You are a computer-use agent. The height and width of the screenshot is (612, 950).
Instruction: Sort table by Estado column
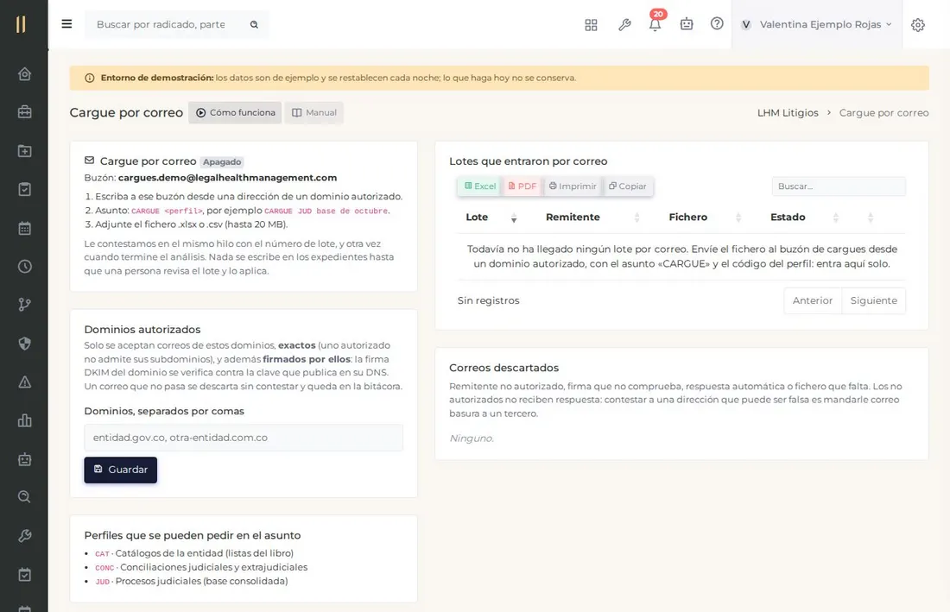tap(804, 218)
